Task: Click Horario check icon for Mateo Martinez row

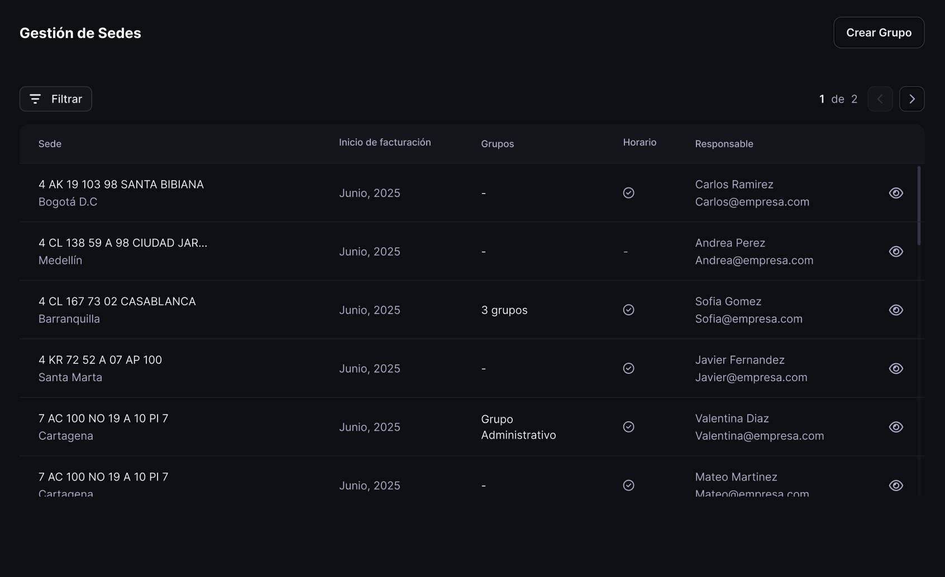Action: pos(628,485)
